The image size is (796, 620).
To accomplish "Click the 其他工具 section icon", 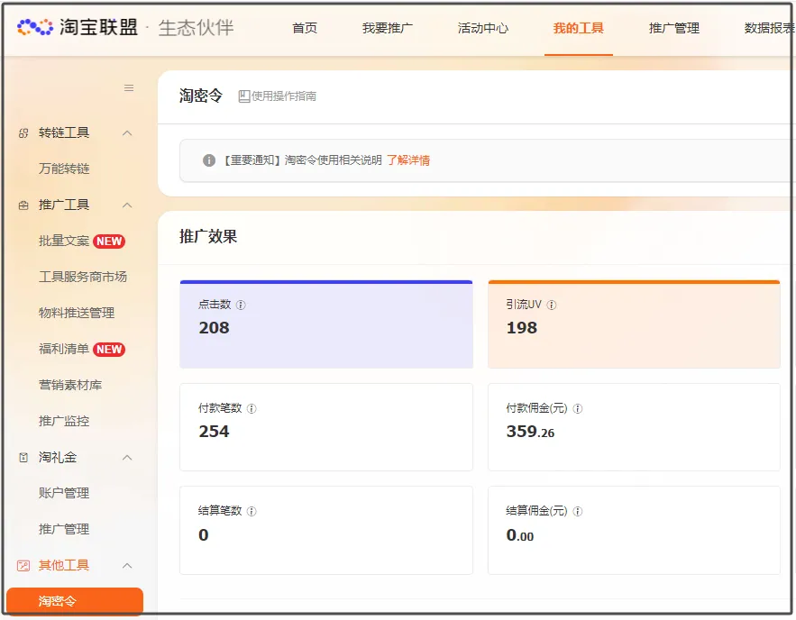I will [23, 565].
